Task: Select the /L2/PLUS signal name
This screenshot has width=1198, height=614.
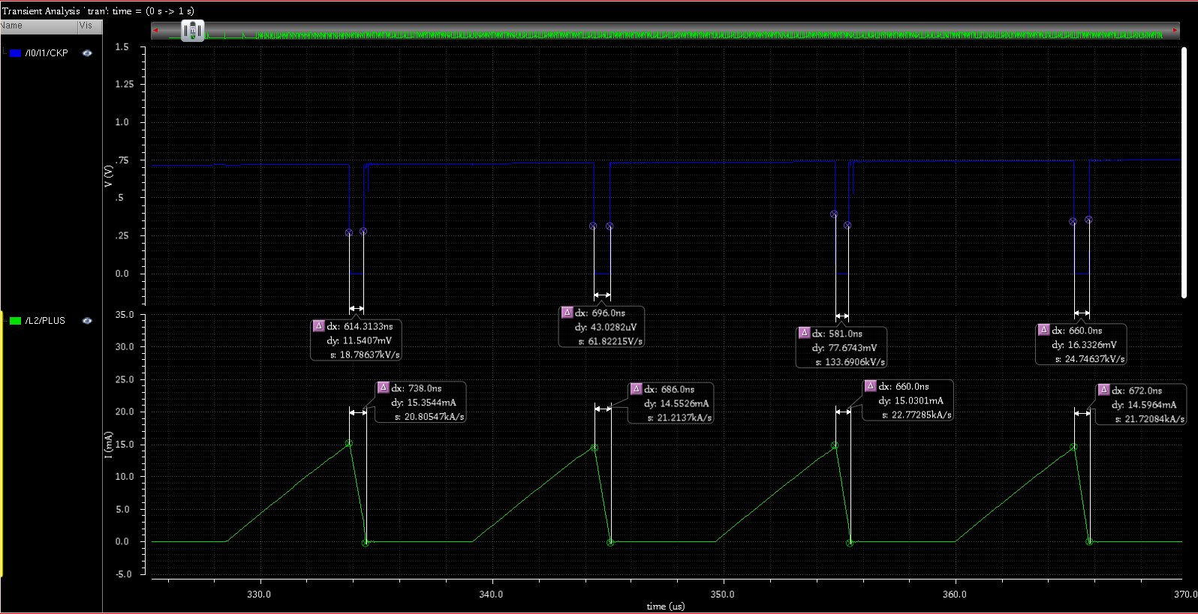Action: pos(45,321)
